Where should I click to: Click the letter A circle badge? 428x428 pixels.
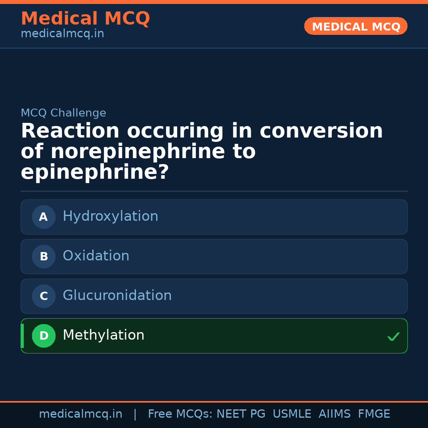pos(44,217)
